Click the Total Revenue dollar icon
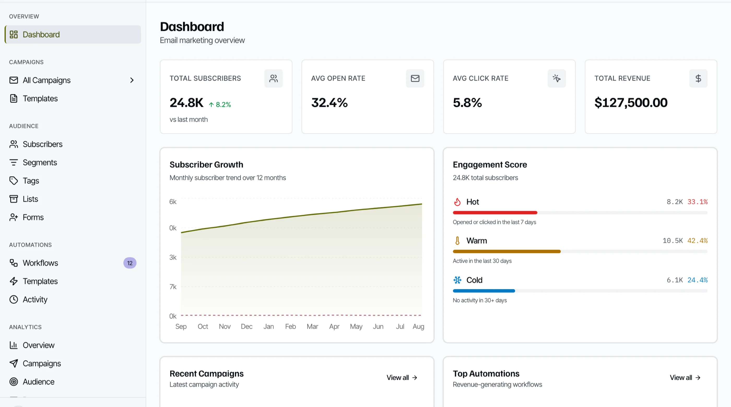 (698, 78)
